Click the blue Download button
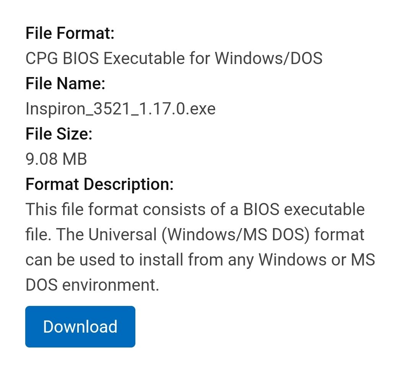Screen dimensions: 413x370 click(80, 327)
